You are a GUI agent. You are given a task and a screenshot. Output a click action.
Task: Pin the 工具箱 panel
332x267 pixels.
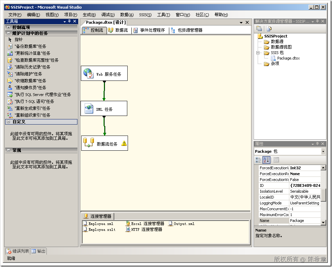[69, 21]
